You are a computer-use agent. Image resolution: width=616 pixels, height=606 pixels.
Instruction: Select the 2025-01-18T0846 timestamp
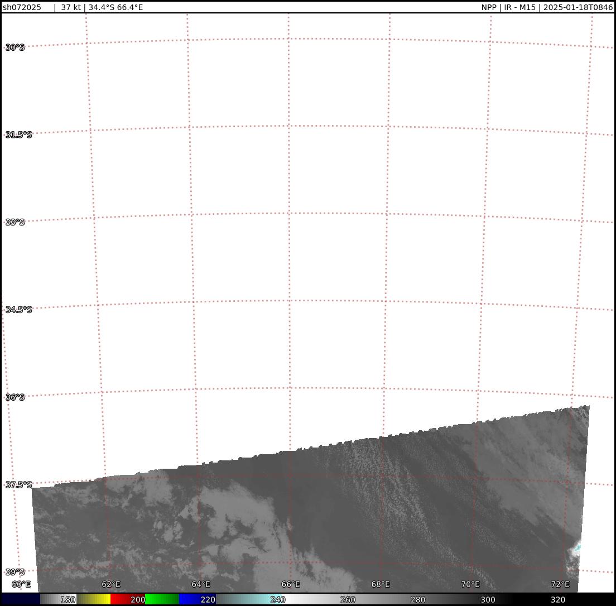(x=578, y=7)
